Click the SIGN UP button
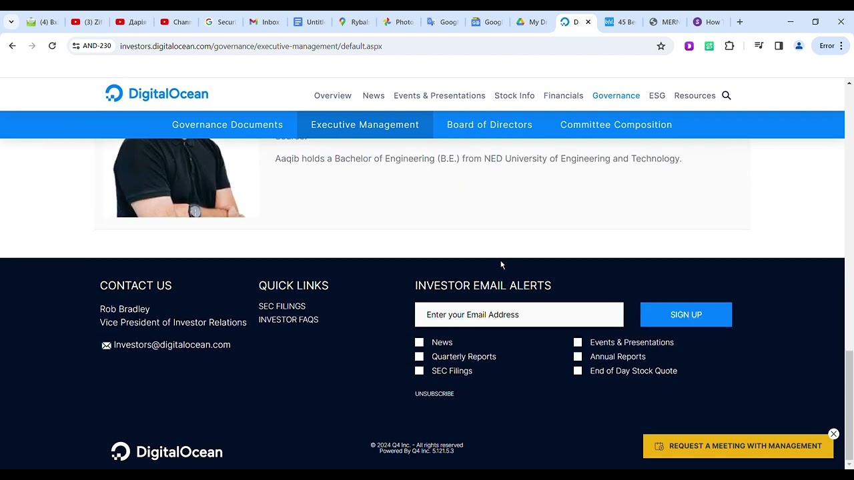 pyautogui.click(x=686, y=315)
